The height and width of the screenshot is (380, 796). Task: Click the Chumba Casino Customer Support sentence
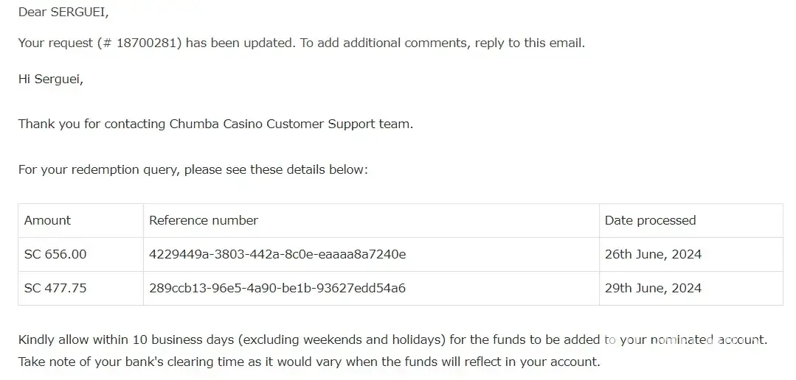215,124
